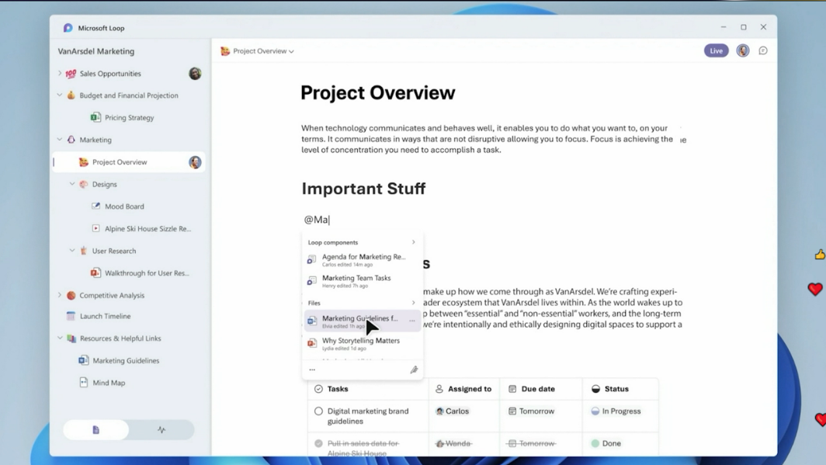Select Why Storytelling Matters suggestion

click(363, 343)
